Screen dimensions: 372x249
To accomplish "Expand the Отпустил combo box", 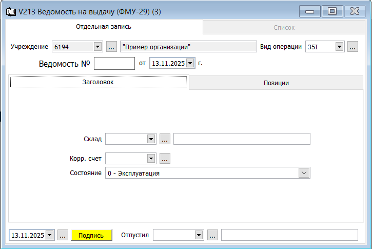I will [x=199, y=235].
